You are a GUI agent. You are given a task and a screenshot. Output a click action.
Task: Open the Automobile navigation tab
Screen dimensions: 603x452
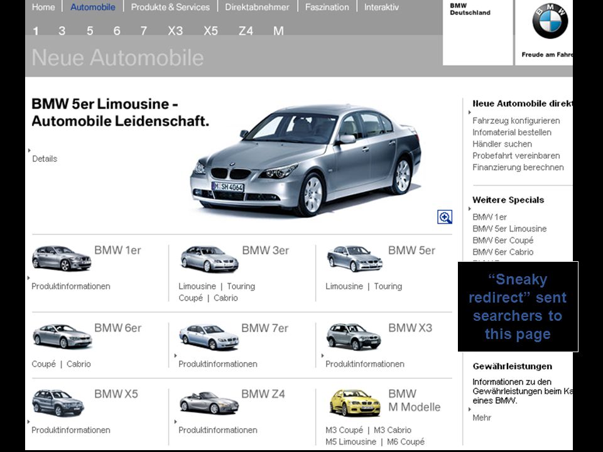pyautogui.click(x=93, y=7)
